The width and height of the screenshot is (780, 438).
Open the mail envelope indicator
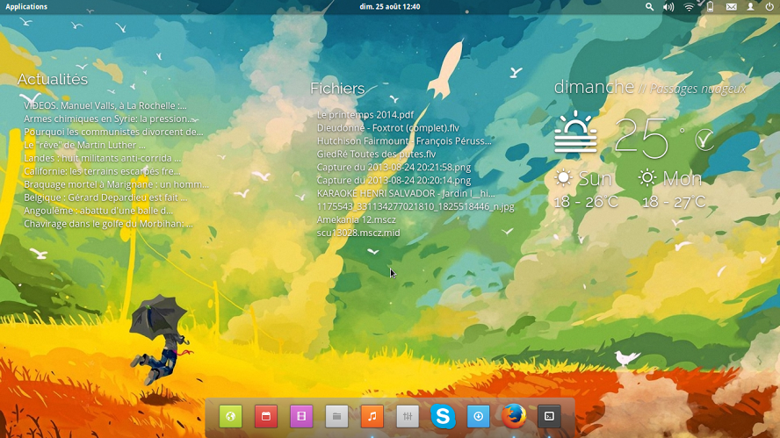click(x=731, y=6)
